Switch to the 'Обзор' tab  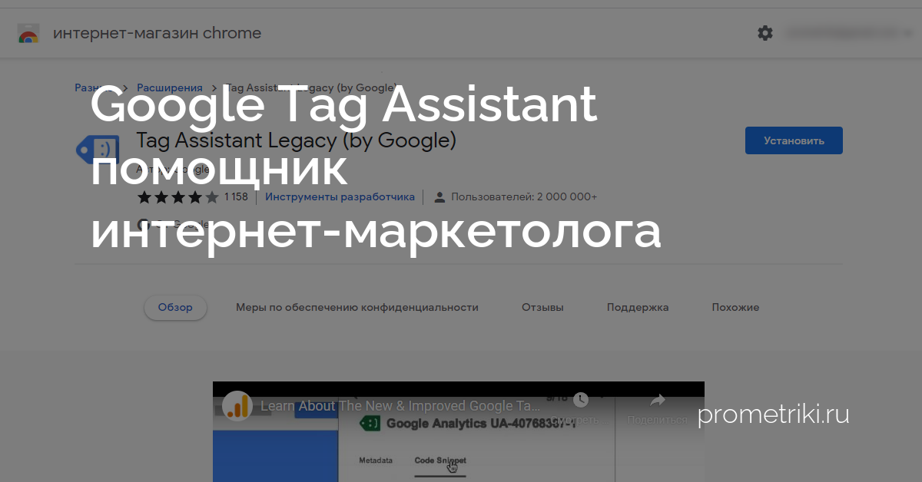pyautogui.click(x=175, y=307)
